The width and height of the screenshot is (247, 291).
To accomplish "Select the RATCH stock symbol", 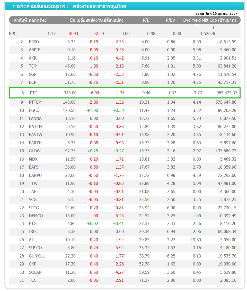I will [35, 127].
